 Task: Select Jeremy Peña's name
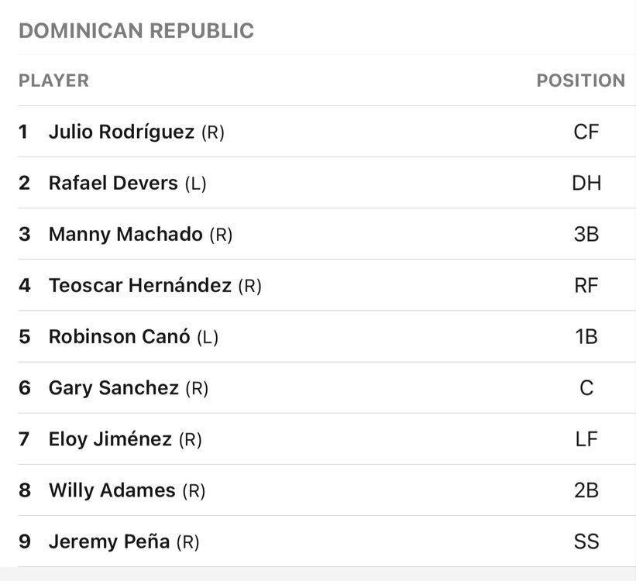pyautogui.click(x=109, y=541)
